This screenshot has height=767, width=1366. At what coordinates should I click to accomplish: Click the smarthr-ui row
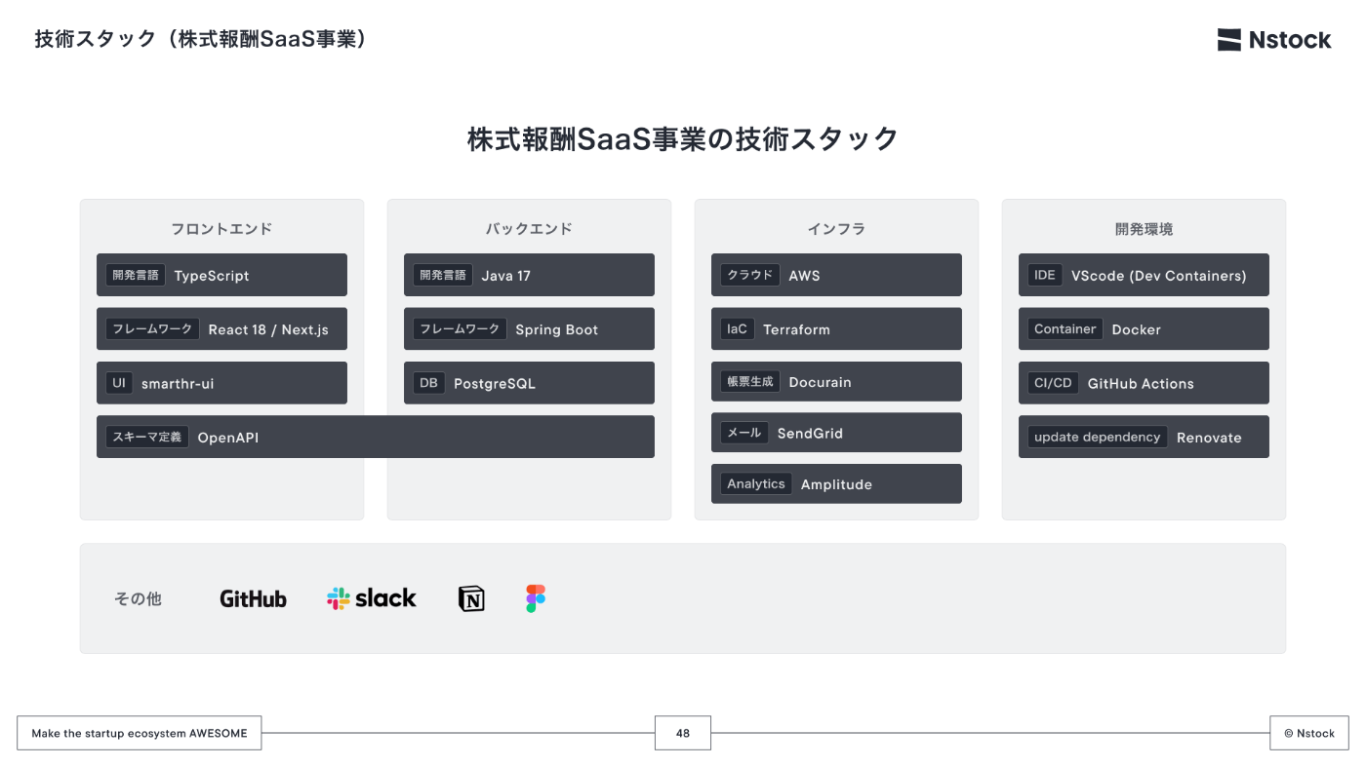(x=221, y=383)
